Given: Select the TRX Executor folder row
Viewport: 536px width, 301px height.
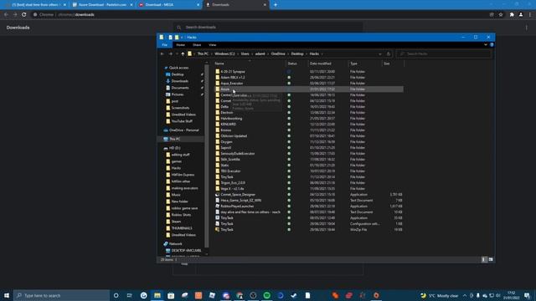Looking at the screenshot, I should tap(309, 171).
